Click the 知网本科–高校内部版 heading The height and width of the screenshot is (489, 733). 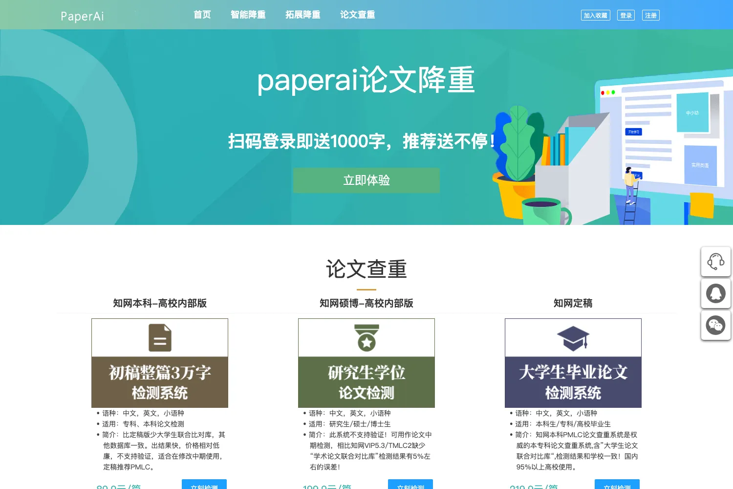tap(160, 303)
